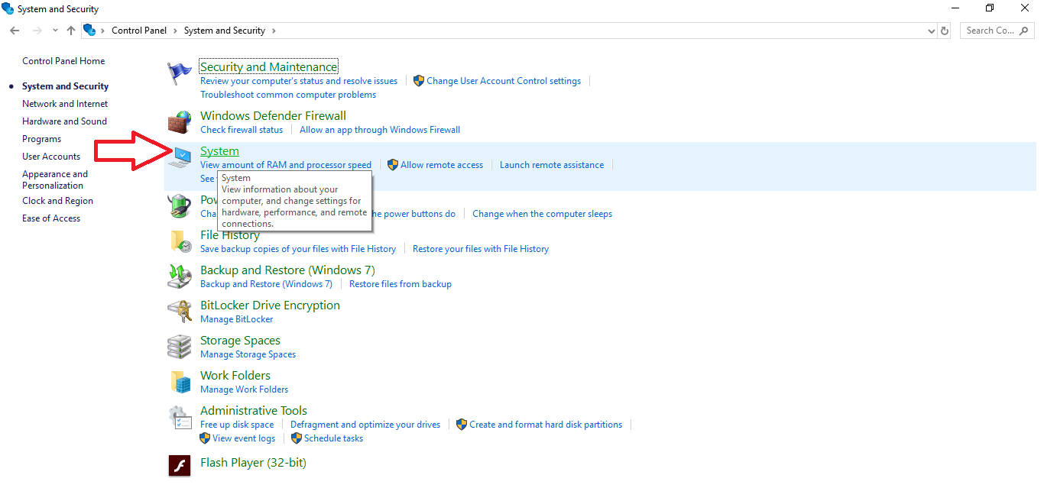
Task: Click Defragment and optimize your drives
Action: pyautogui.click(x=365, y=425)
